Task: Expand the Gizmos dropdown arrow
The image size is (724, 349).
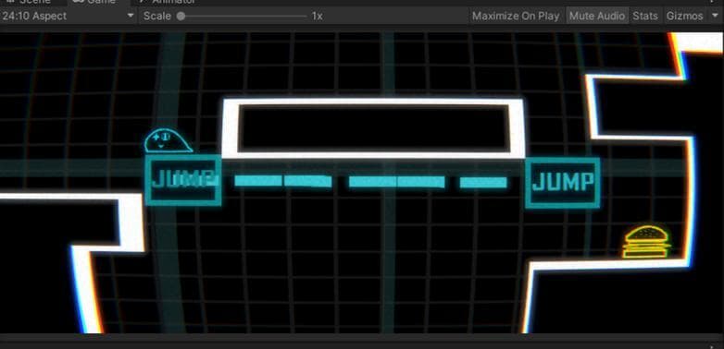Action: click(715, 16)
